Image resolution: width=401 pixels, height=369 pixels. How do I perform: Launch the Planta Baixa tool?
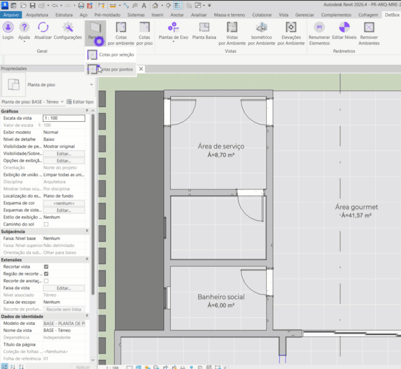coord(204,31)
